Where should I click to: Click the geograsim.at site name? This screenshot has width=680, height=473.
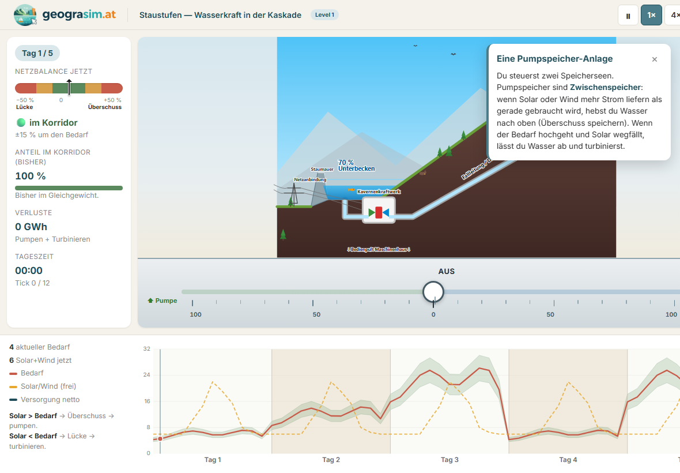(x=79, y=14)
